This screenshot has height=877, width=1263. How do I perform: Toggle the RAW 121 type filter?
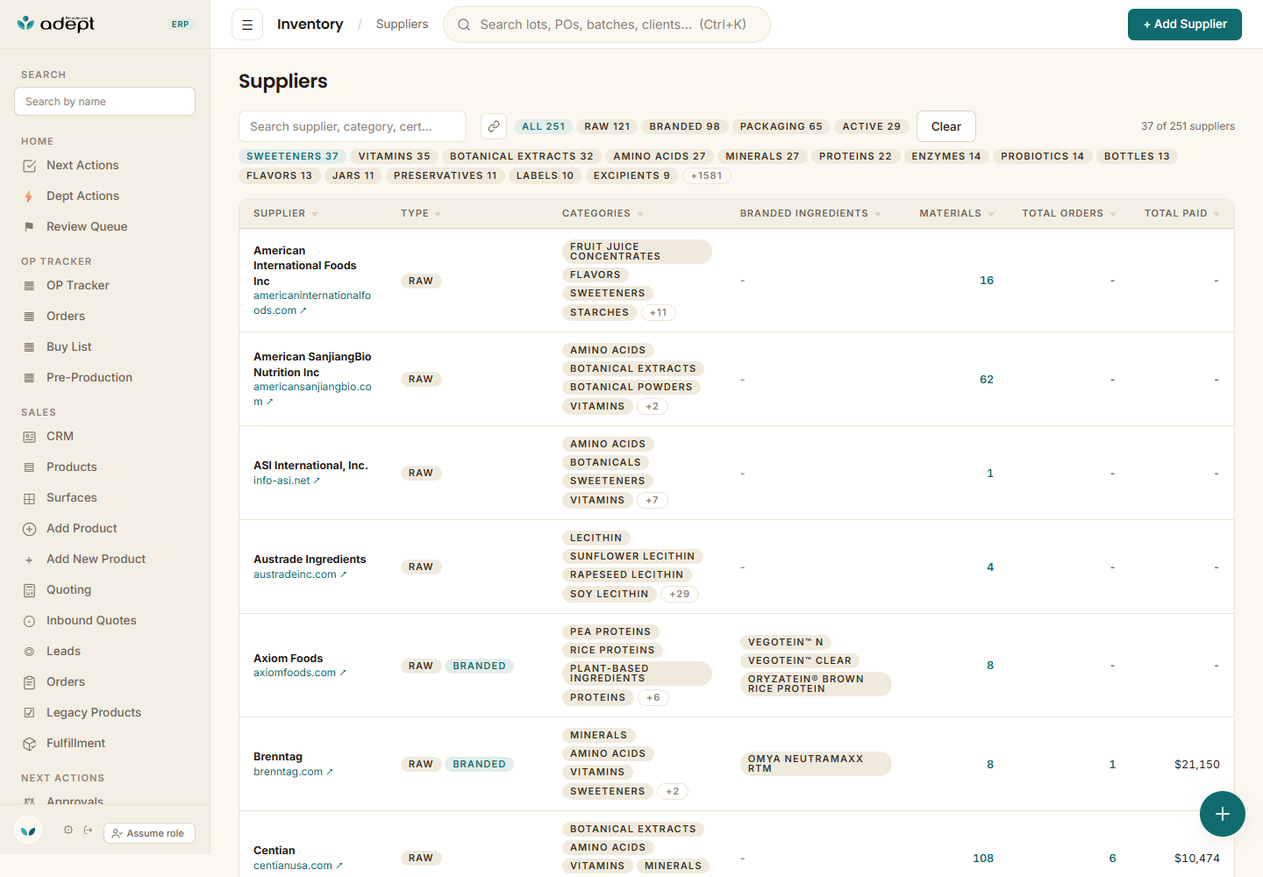pos(607,126)
